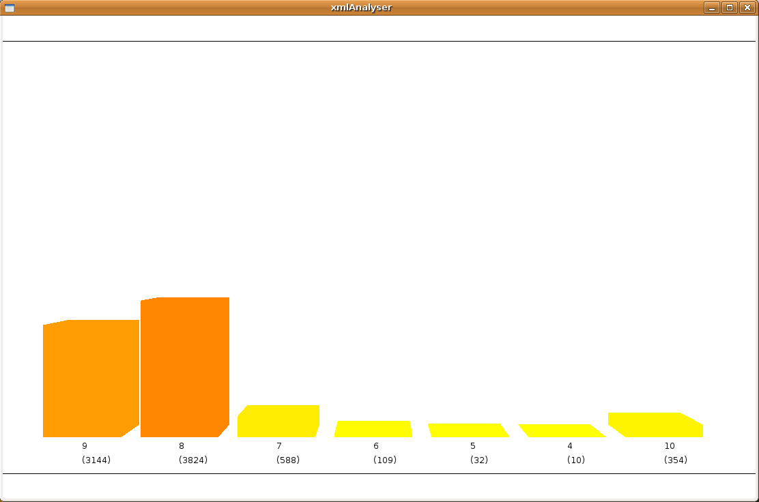Select the yellow bar labeled 4
The height and width of the screenshot is (502, 759).
coord(562,431)
